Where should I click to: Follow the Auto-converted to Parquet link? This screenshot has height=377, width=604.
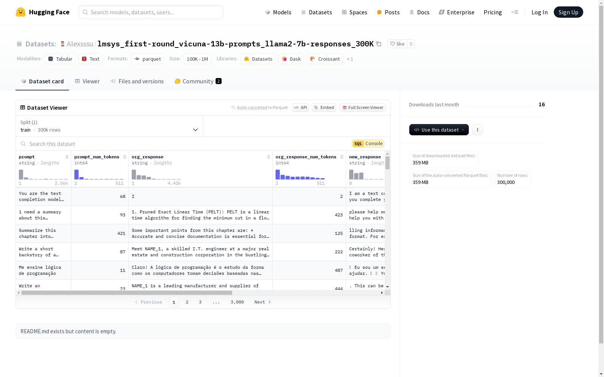tap(262, 107)
